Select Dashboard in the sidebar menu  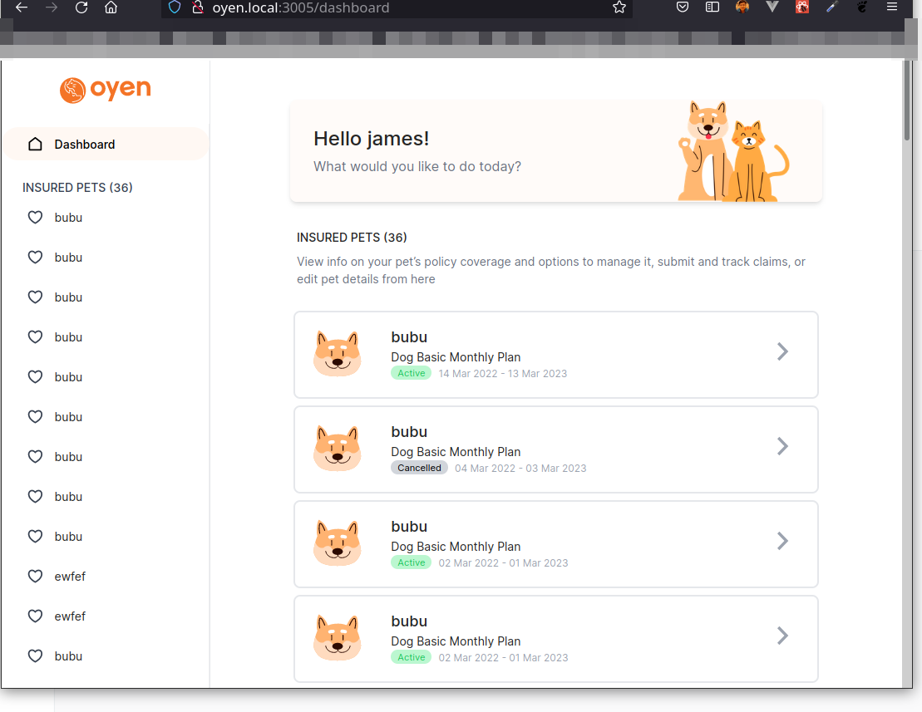[85, 145]
